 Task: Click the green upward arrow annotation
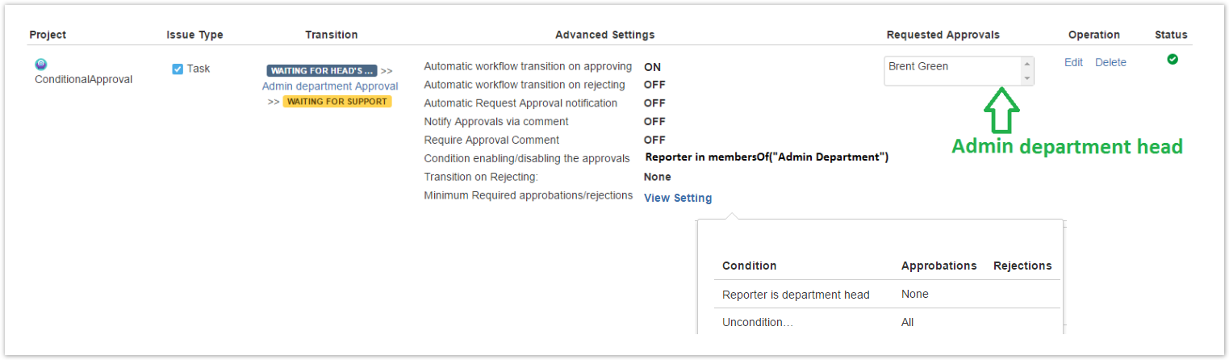(x=1001, y=111)
